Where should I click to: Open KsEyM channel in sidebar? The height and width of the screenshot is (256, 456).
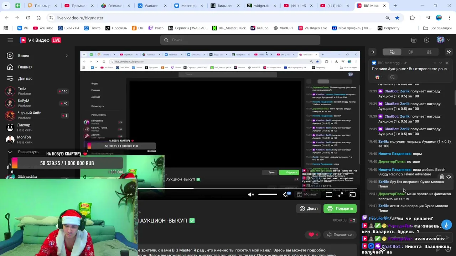[x=37, y=103]
